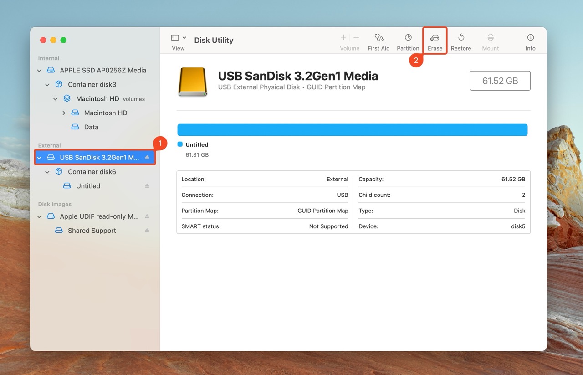Click the Erase toolbar button

435,41
